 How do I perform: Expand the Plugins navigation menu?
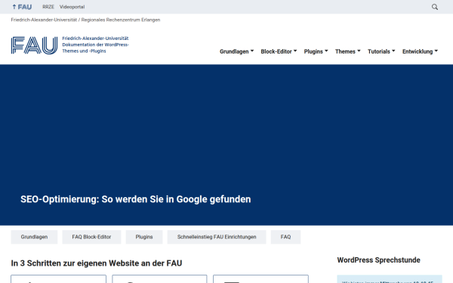316,51
